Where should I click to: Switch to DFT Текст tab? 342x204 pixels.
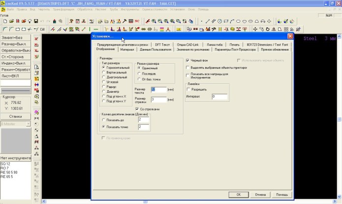tap(162, 45)
